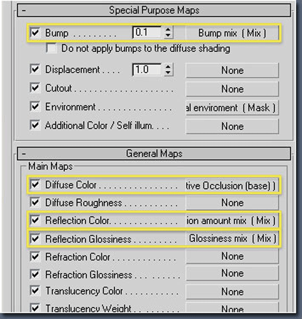Toggle the Cutout map checkbox
Screen dimensions: 302x319
click(35, 88)
